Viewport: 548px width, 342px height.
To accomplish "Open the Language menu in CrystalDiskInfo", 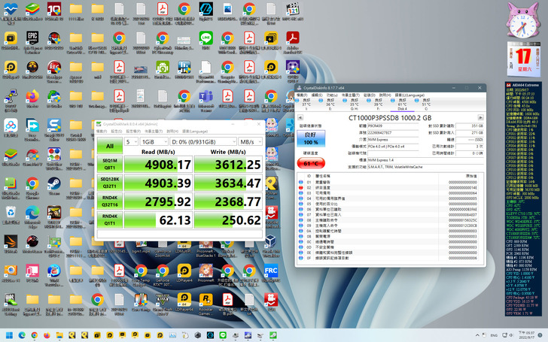I will 409,95.
